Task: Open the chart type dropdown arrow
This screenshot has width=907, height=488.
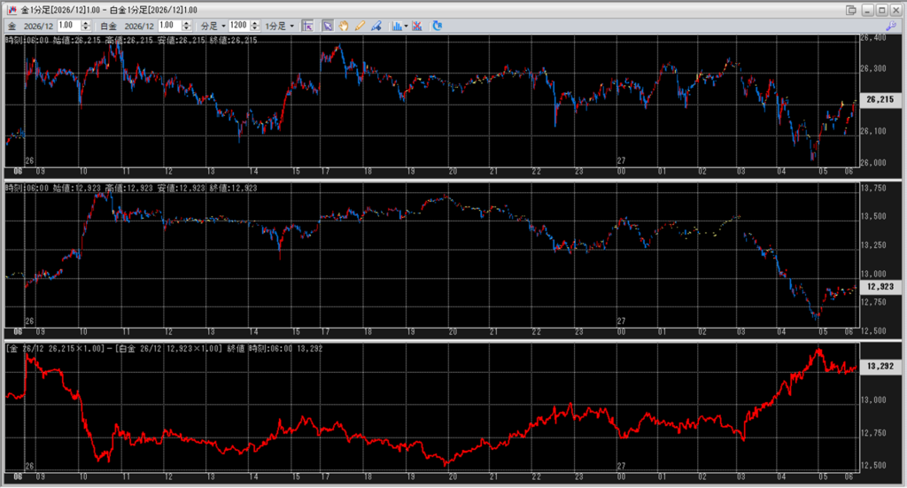Action: click(x=406, y=26)
